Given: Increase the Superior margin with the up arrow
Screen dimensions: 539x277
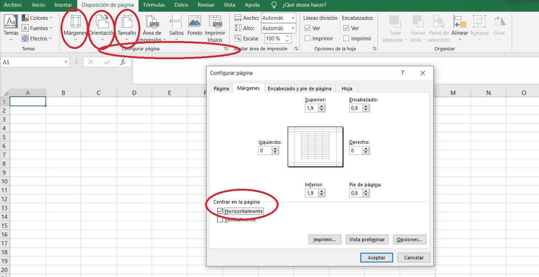Looking at the screenshot, I should 322,107.
